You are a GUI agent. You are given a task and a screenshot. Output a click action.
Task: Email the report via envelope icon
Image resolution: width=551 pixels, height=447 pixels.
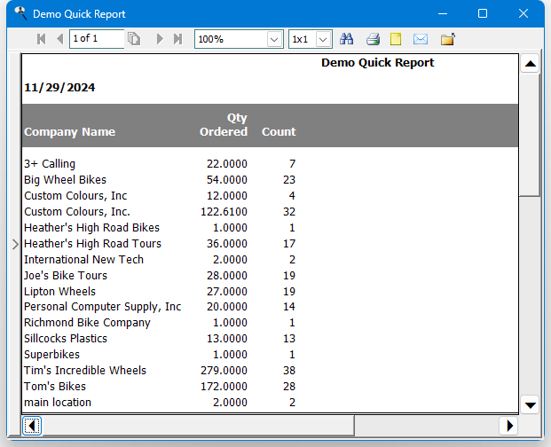421,39
